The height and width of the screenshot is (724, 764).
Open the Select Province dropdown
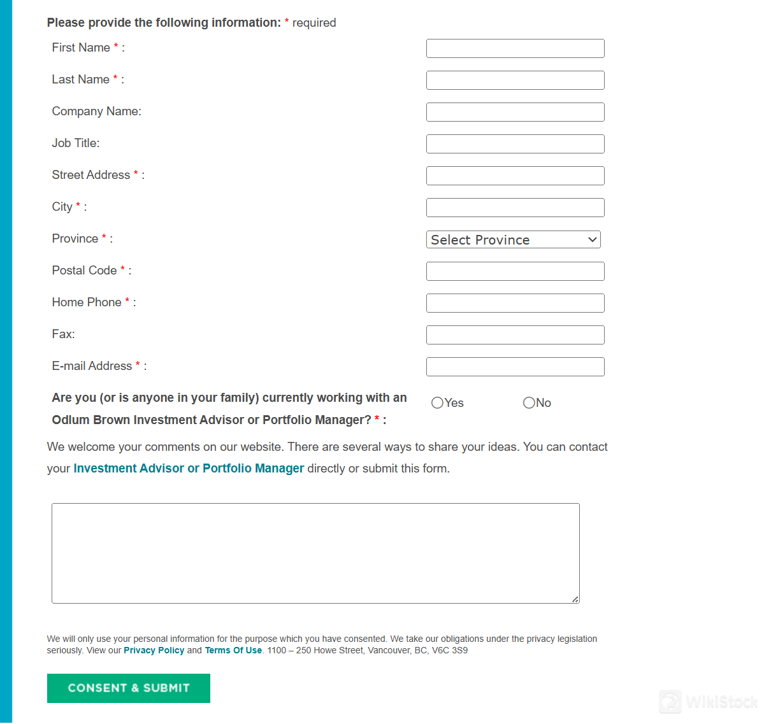coord(513,239)
